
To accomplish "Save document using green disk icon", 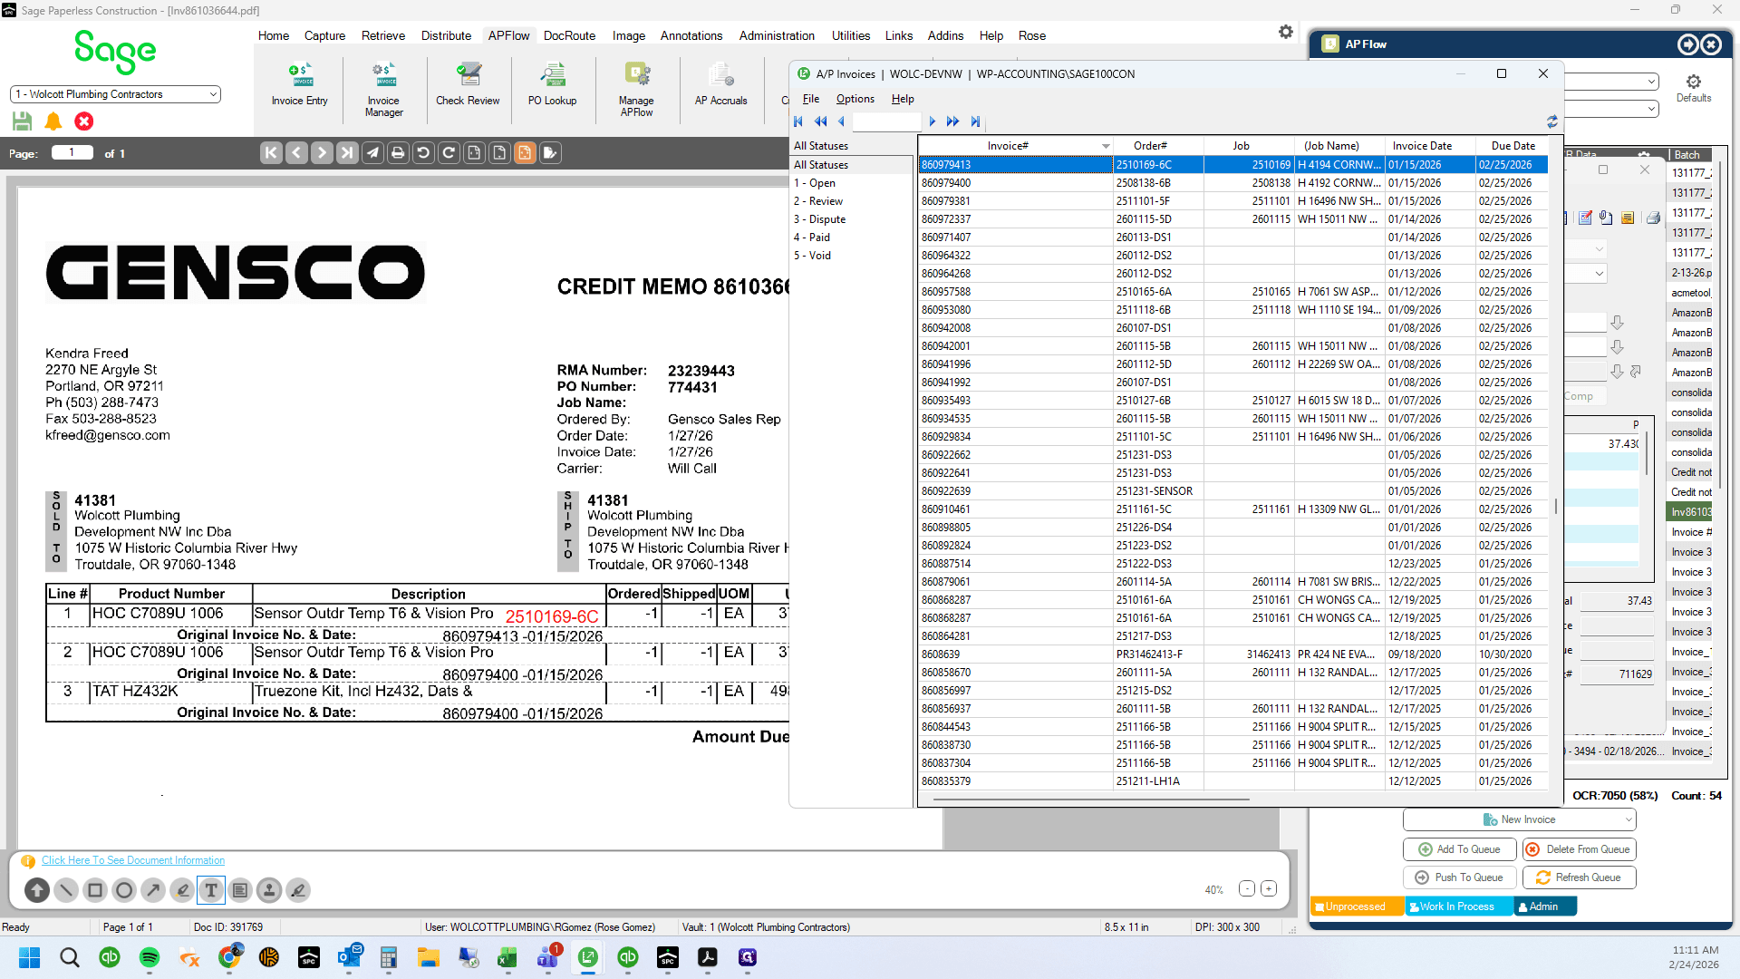I will tap(23, 121).
